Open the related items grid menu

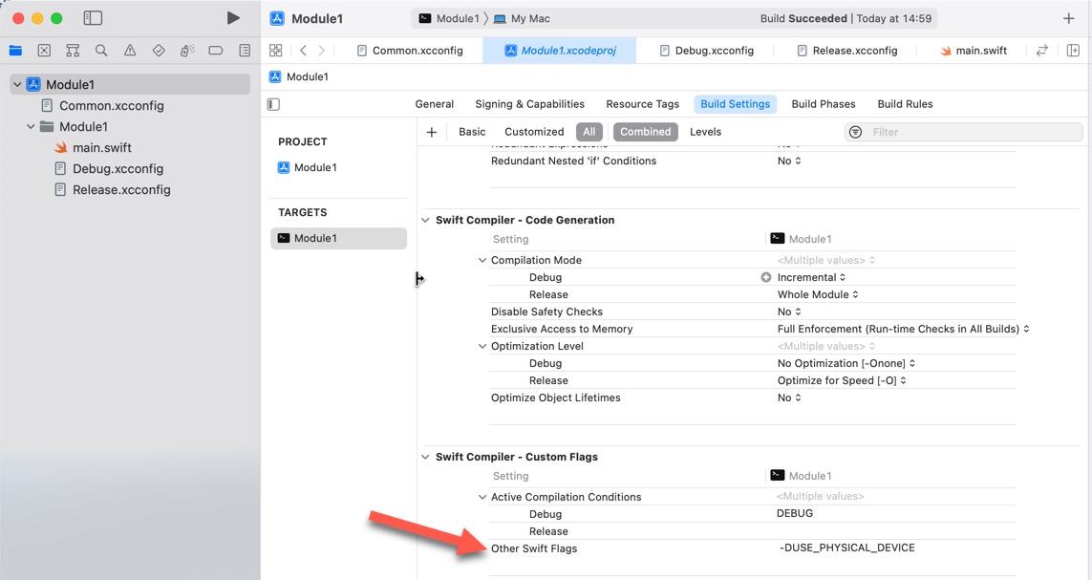pos(276,50)
